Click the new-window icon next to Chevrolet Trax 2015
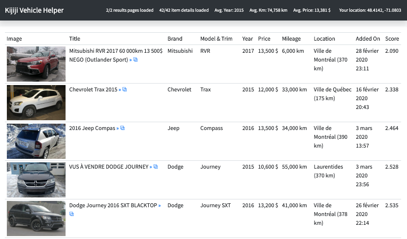The height and width of the screenshot is (239, 407). [125, 89]
